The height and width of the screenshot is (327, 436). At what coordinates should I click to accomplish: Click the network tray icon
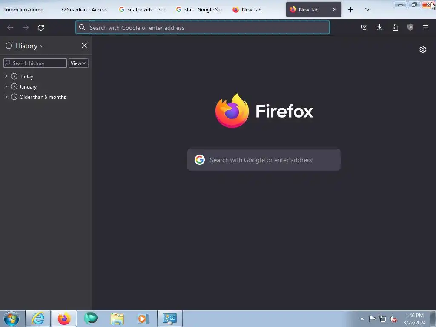pos(383,319)
